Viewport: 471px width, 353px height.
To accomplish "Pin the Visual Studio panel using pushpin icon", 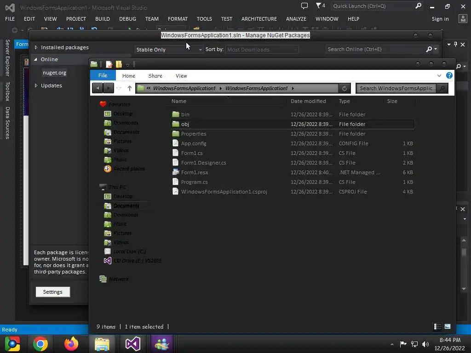I will pos(456,45).
